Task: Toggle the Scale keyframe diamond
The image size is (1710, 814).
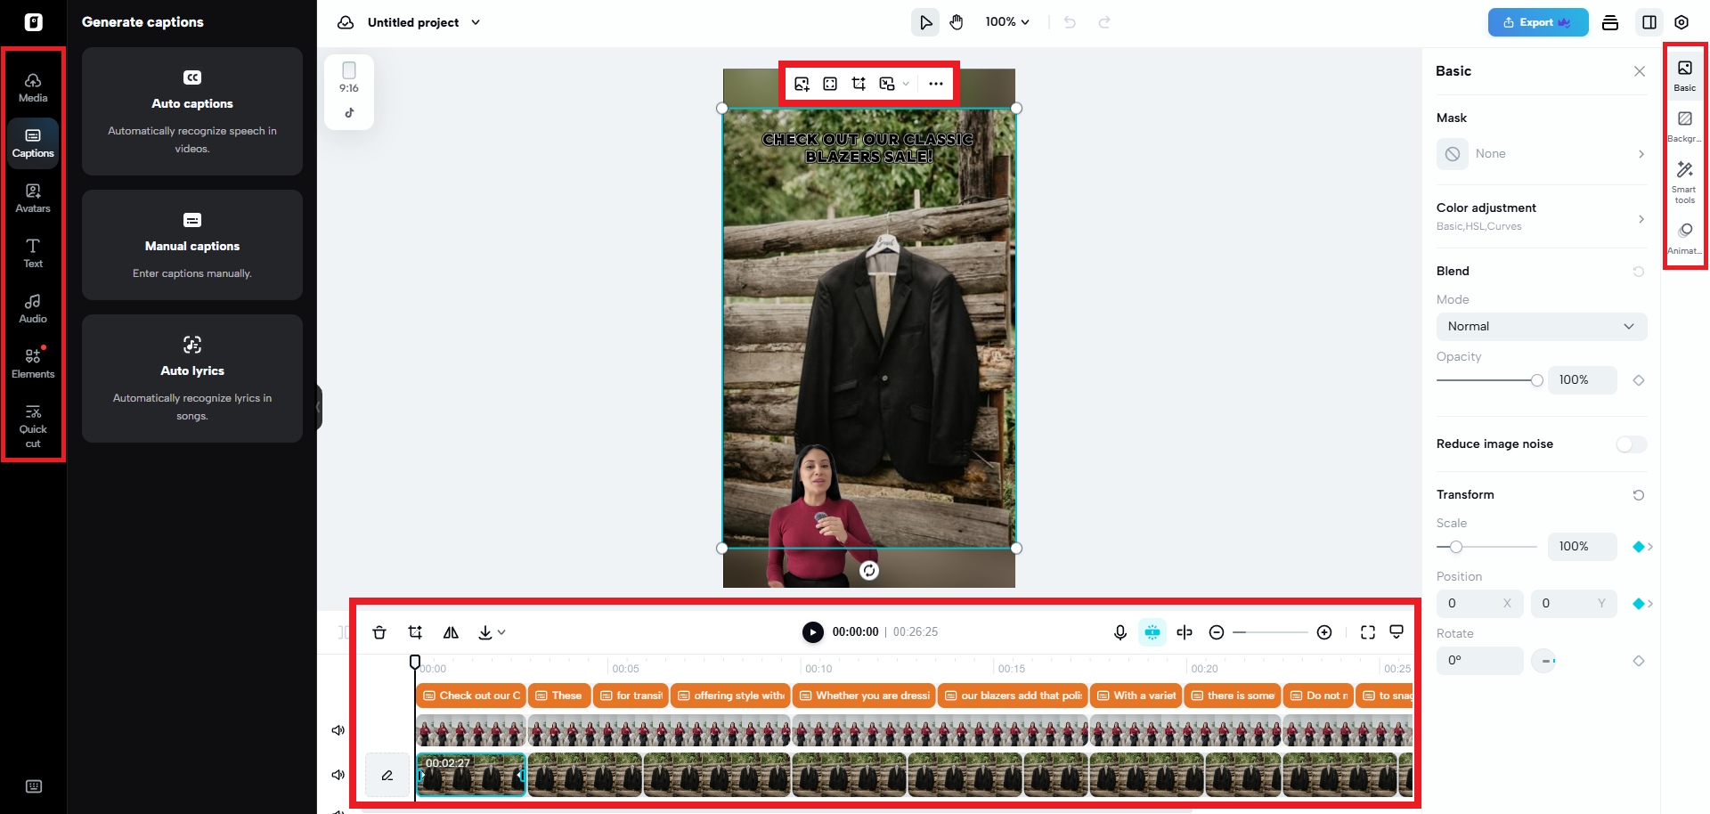Action: (x=1639, y=547)
